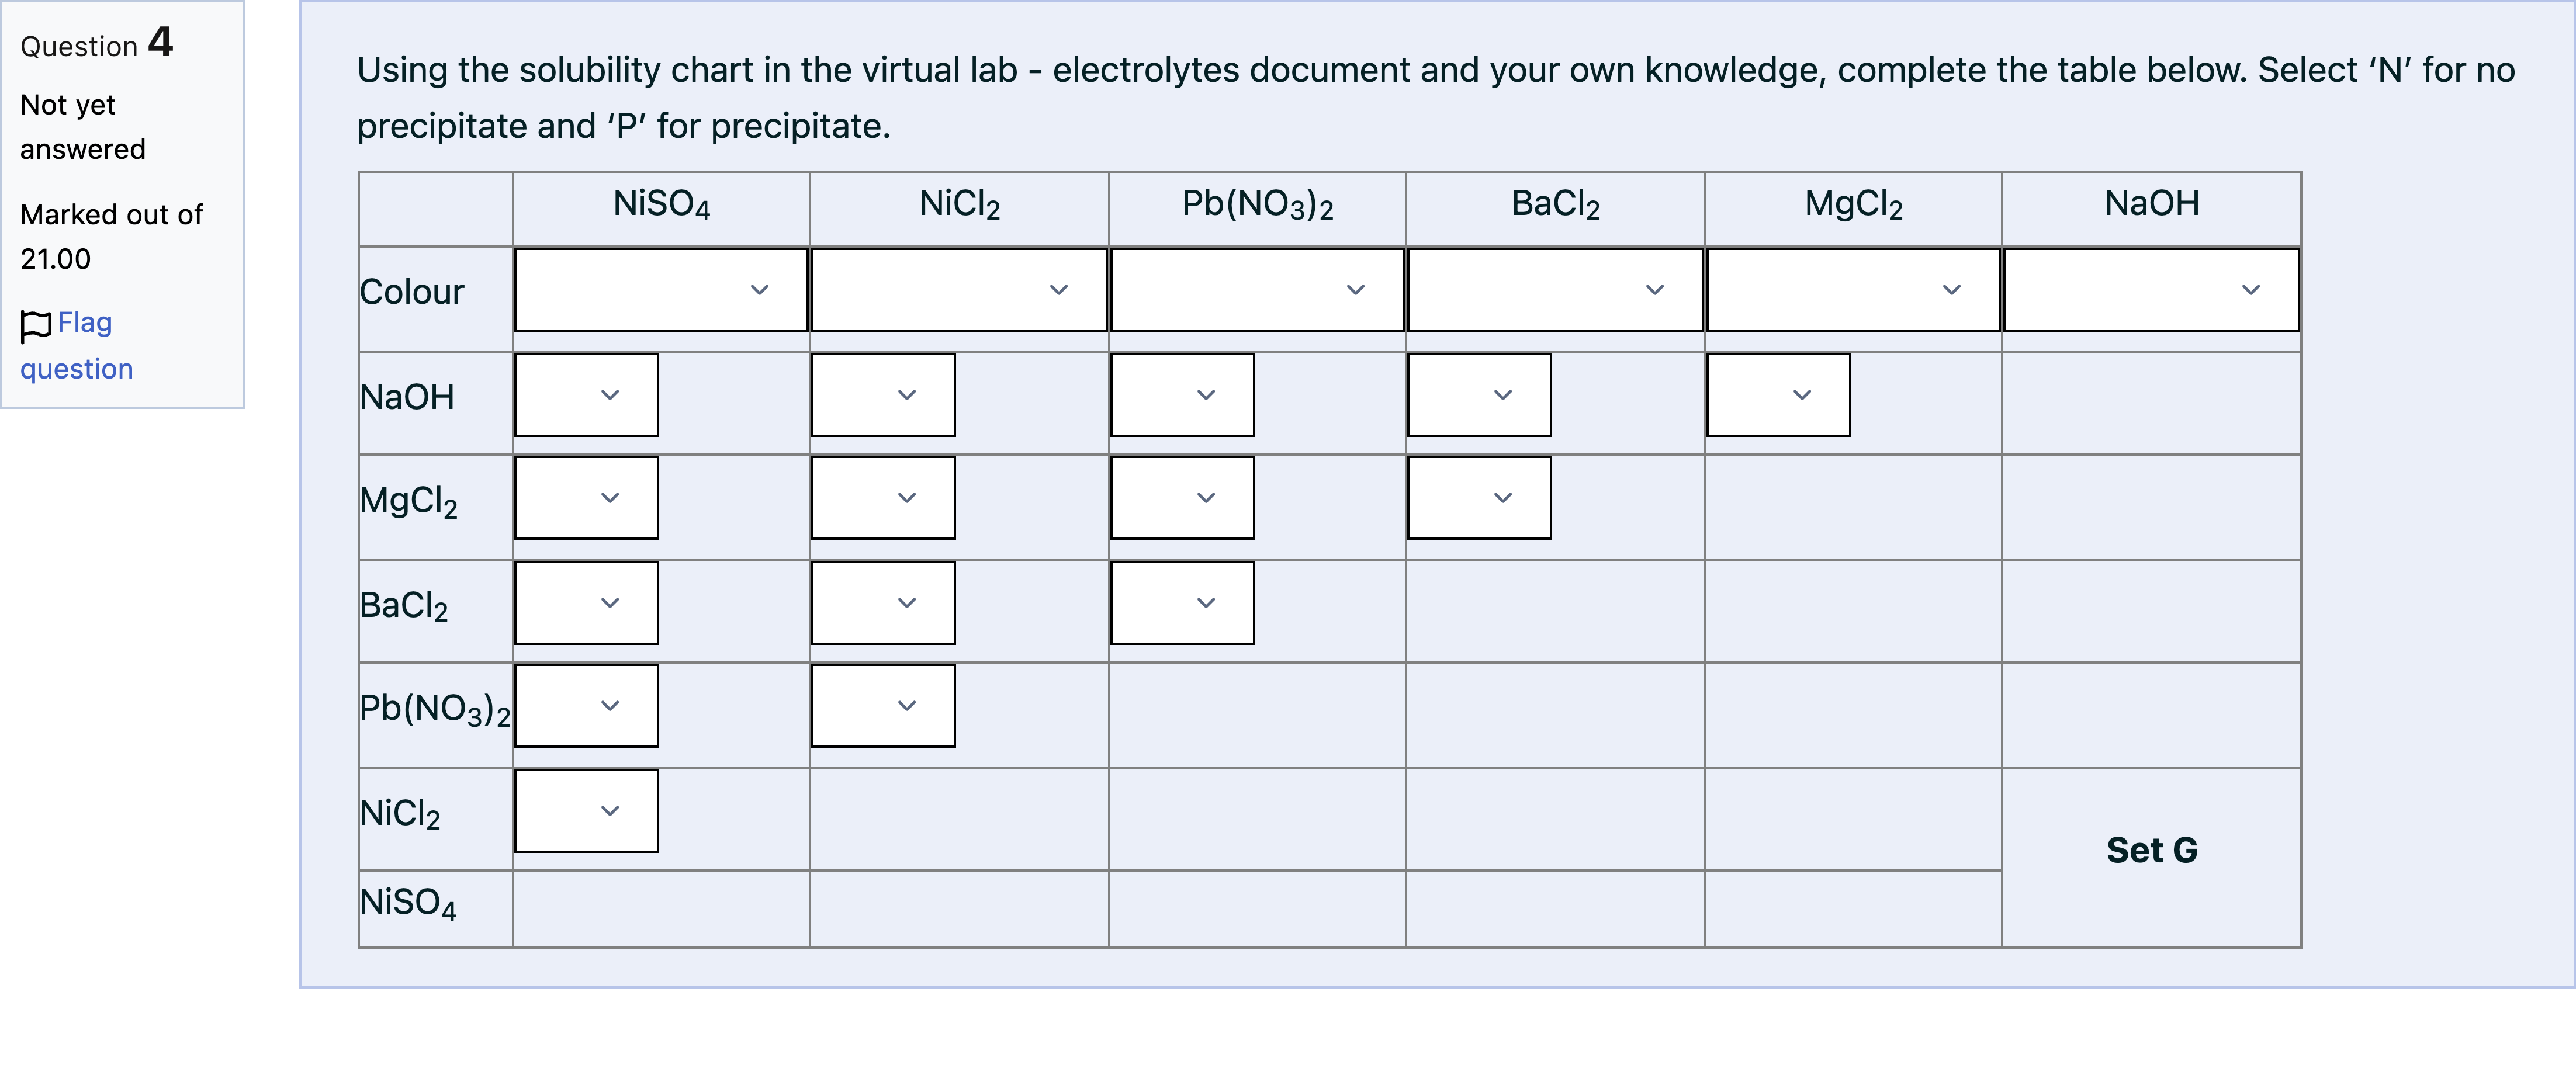The image size is (2576, 1082).
Task: Expand the Colour dropdown under MgCl2
Action: (x=1853, y=289)
